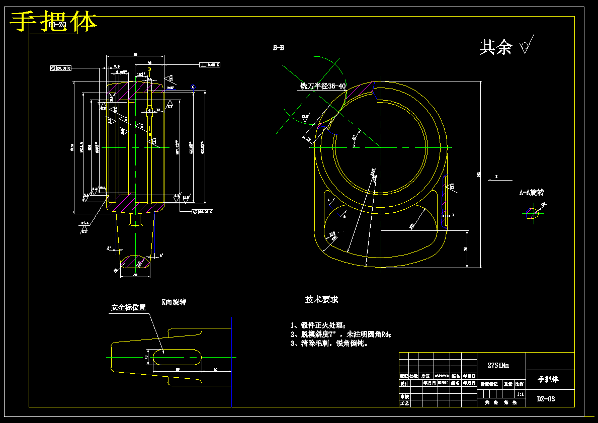Select note '3、清除毛刺,锐角倒钝'
This screenshot has width=598, height=423.
pyautogui.click(x=329, y=343)
